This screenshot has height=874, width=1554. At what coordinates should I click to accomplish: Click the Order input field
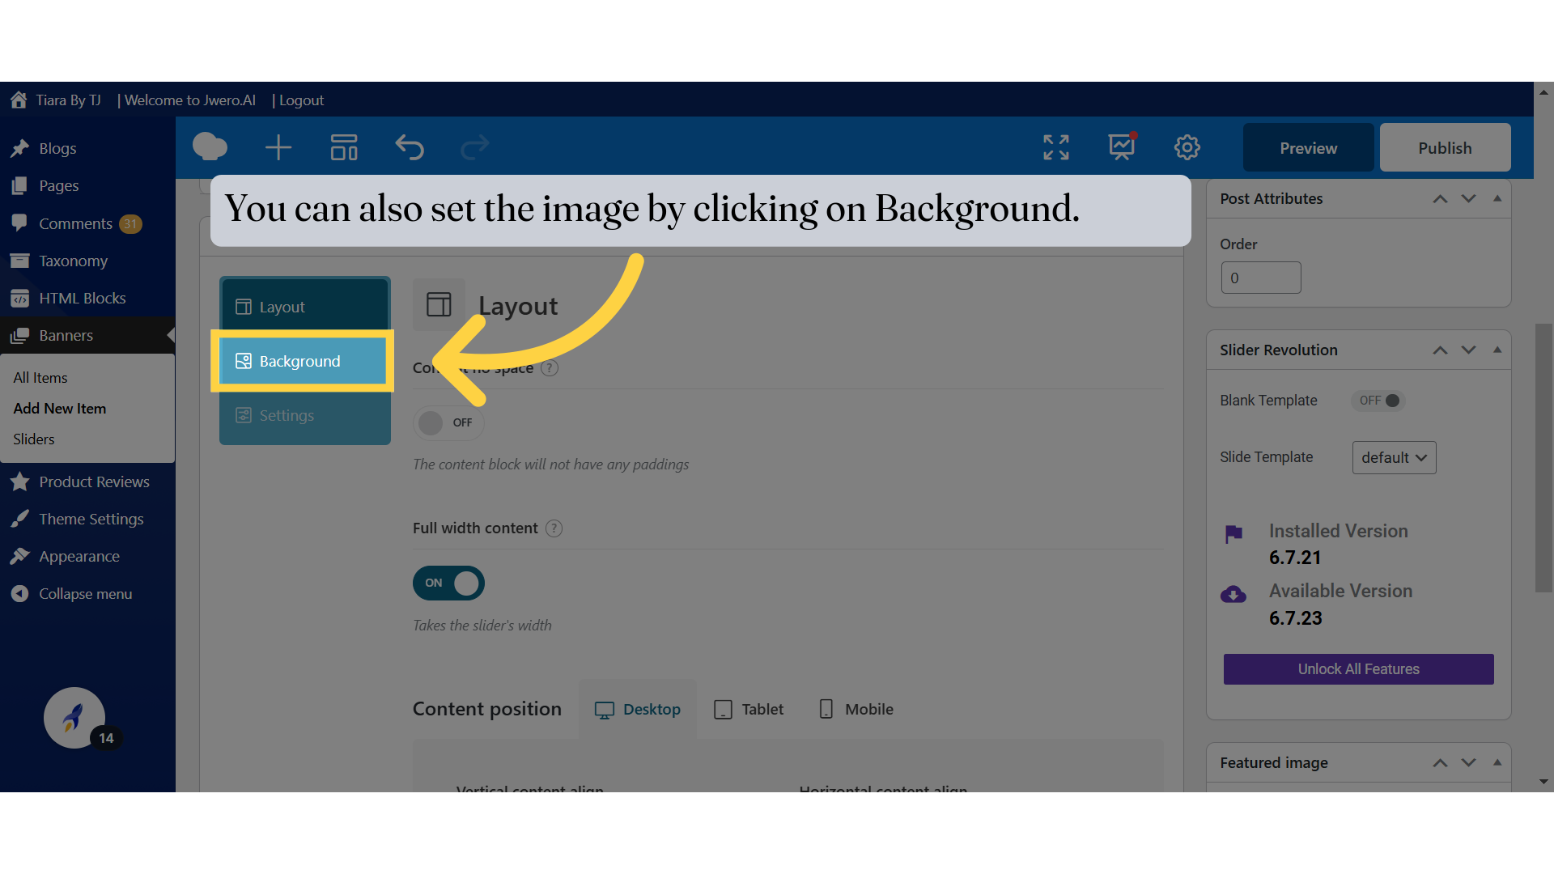(1260, 278)
